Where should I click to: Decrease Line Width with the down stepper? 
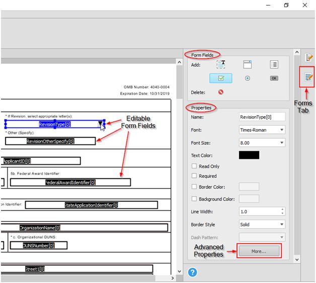coord(283,213)
